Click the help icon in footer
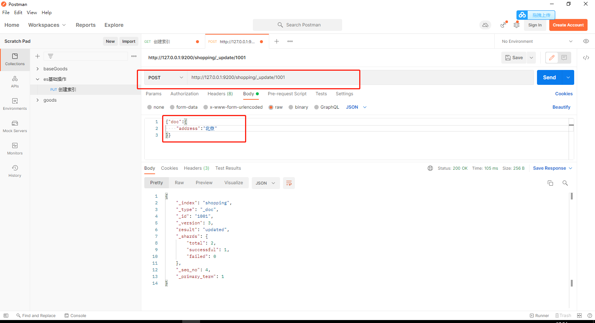Viewport: 595px width, 323px height. pos(590,316)
